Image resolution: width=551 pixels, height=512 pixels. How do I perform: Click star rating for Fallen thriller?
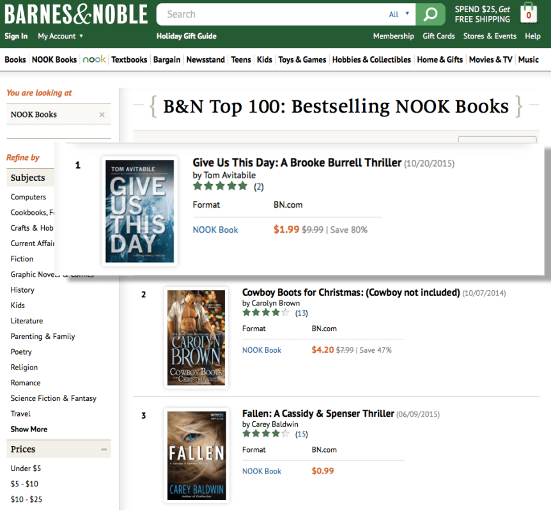tap(266, 434)
